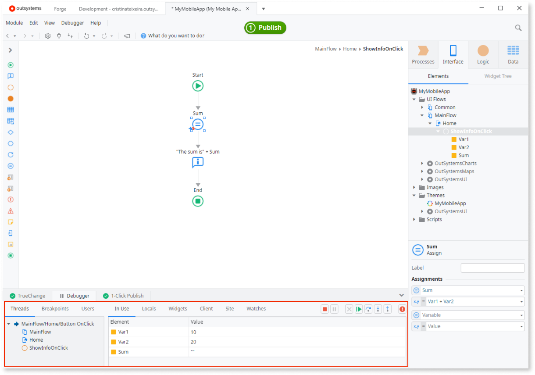
Task: Expand the OutSystemsCharts tree node
Action: 422,164
